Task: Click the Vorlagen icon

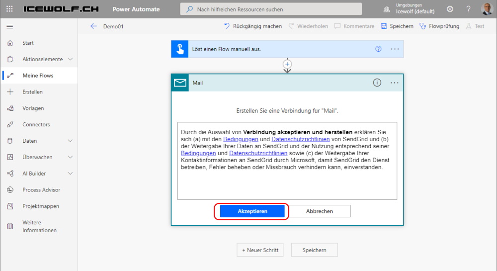Action: click(x=10, y=108)
